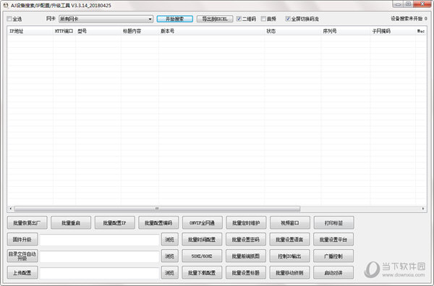Image resolution: width=434 pixels, height=286 pixels.
Task: Click the 批量下载配置 button
Action: [x=202, y=272]
